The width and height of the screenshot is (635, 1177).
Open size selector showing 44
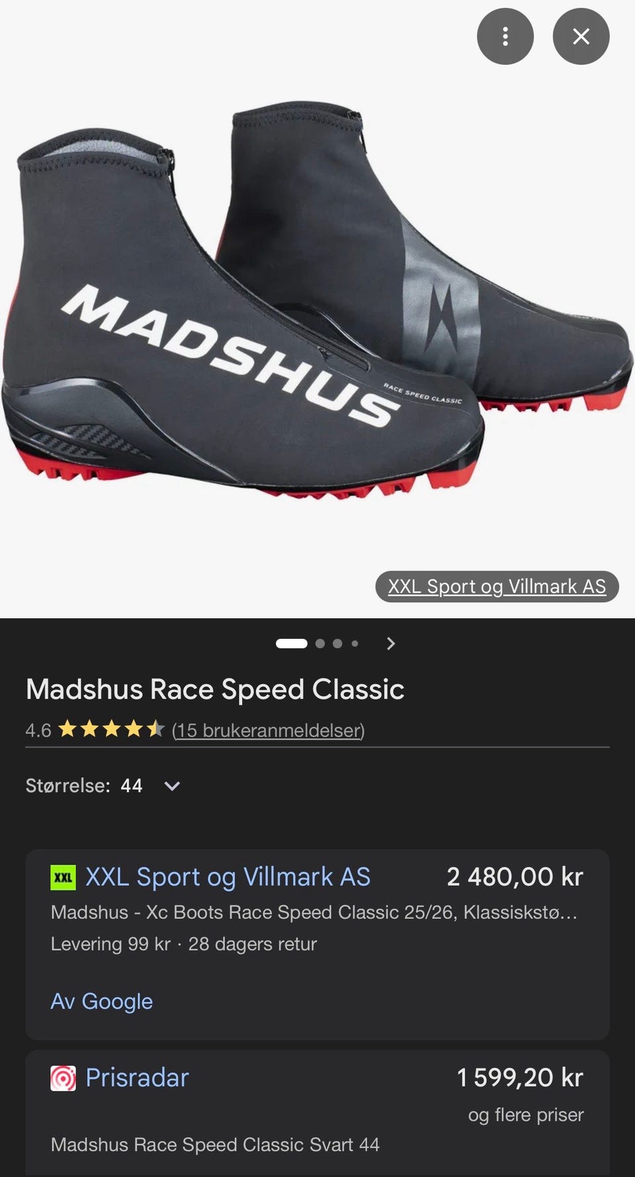pos(103,786)
